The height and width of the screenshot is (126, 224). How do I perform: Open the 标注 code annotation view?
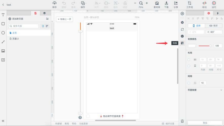pos(204,3)
